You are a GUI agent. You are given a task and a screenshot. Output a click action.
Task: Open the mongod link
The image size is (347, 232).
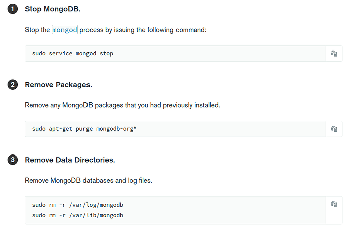point(65,30)
